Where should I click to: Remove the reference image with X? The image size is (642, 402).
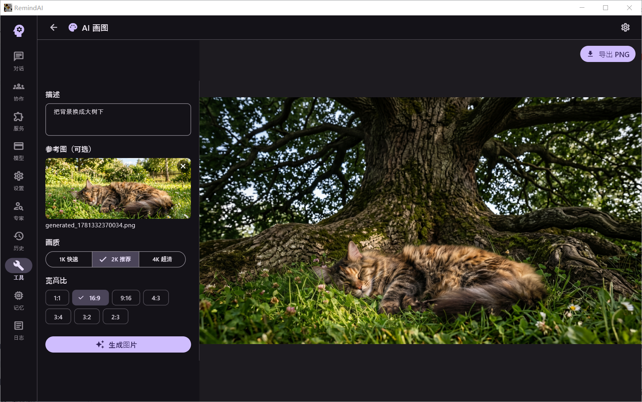[183, 166]
